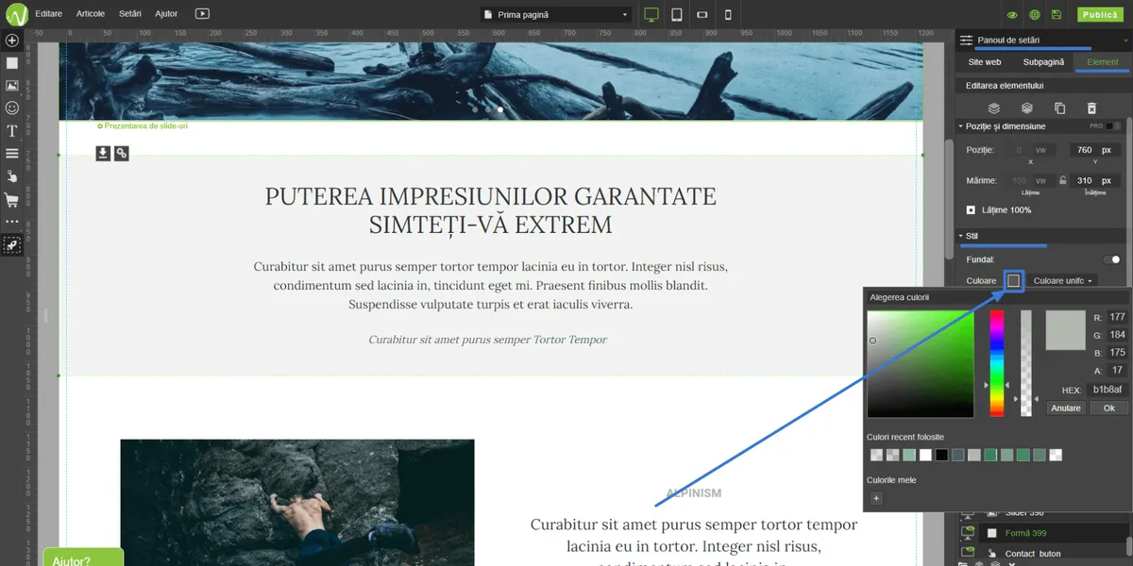The image size is (1133, 566).
Task: Toggle visibility of Formă 399 layer
Action: 967,533
